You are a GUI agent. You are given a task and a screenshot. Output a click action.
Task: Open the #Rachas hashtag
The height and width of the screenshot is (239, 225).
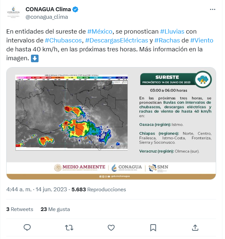click(x=167, y=41)
